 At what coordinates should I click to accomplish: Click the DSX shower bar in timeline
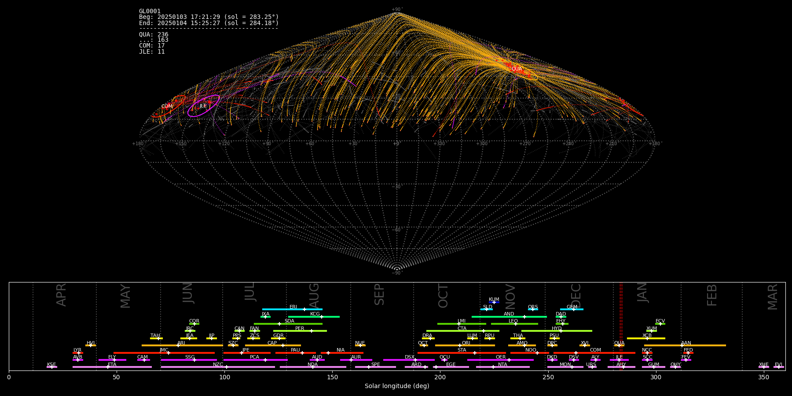tap(409, 360)
